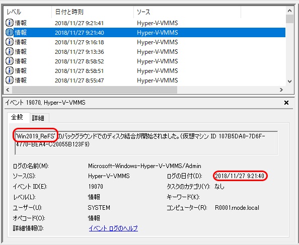
Task: Select the event dated 2018/11/27 8:55:47
Action: [x=145, y=80]
